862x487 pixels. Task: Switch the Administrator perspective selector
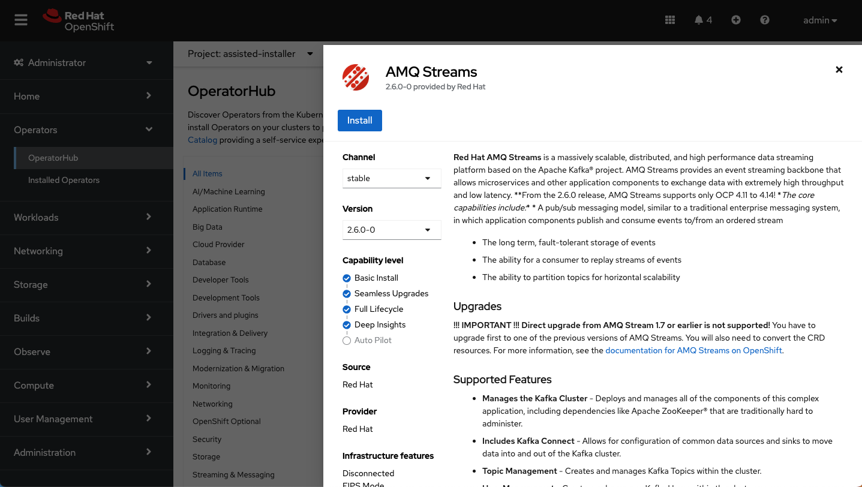pyautogui.click(x=83, y=62)
